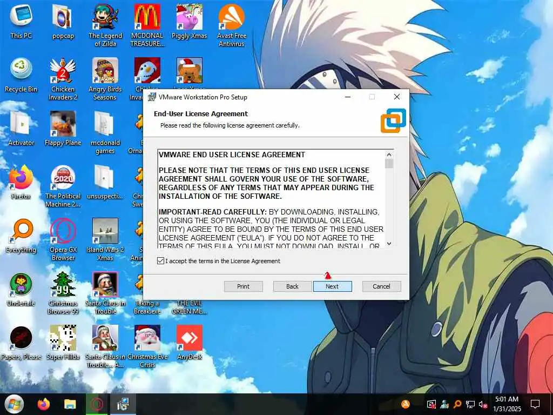Select the unsuspecti... file icon
Viewport: 553px width, 415px height.
pyautogui.click(x=105, y=183)
